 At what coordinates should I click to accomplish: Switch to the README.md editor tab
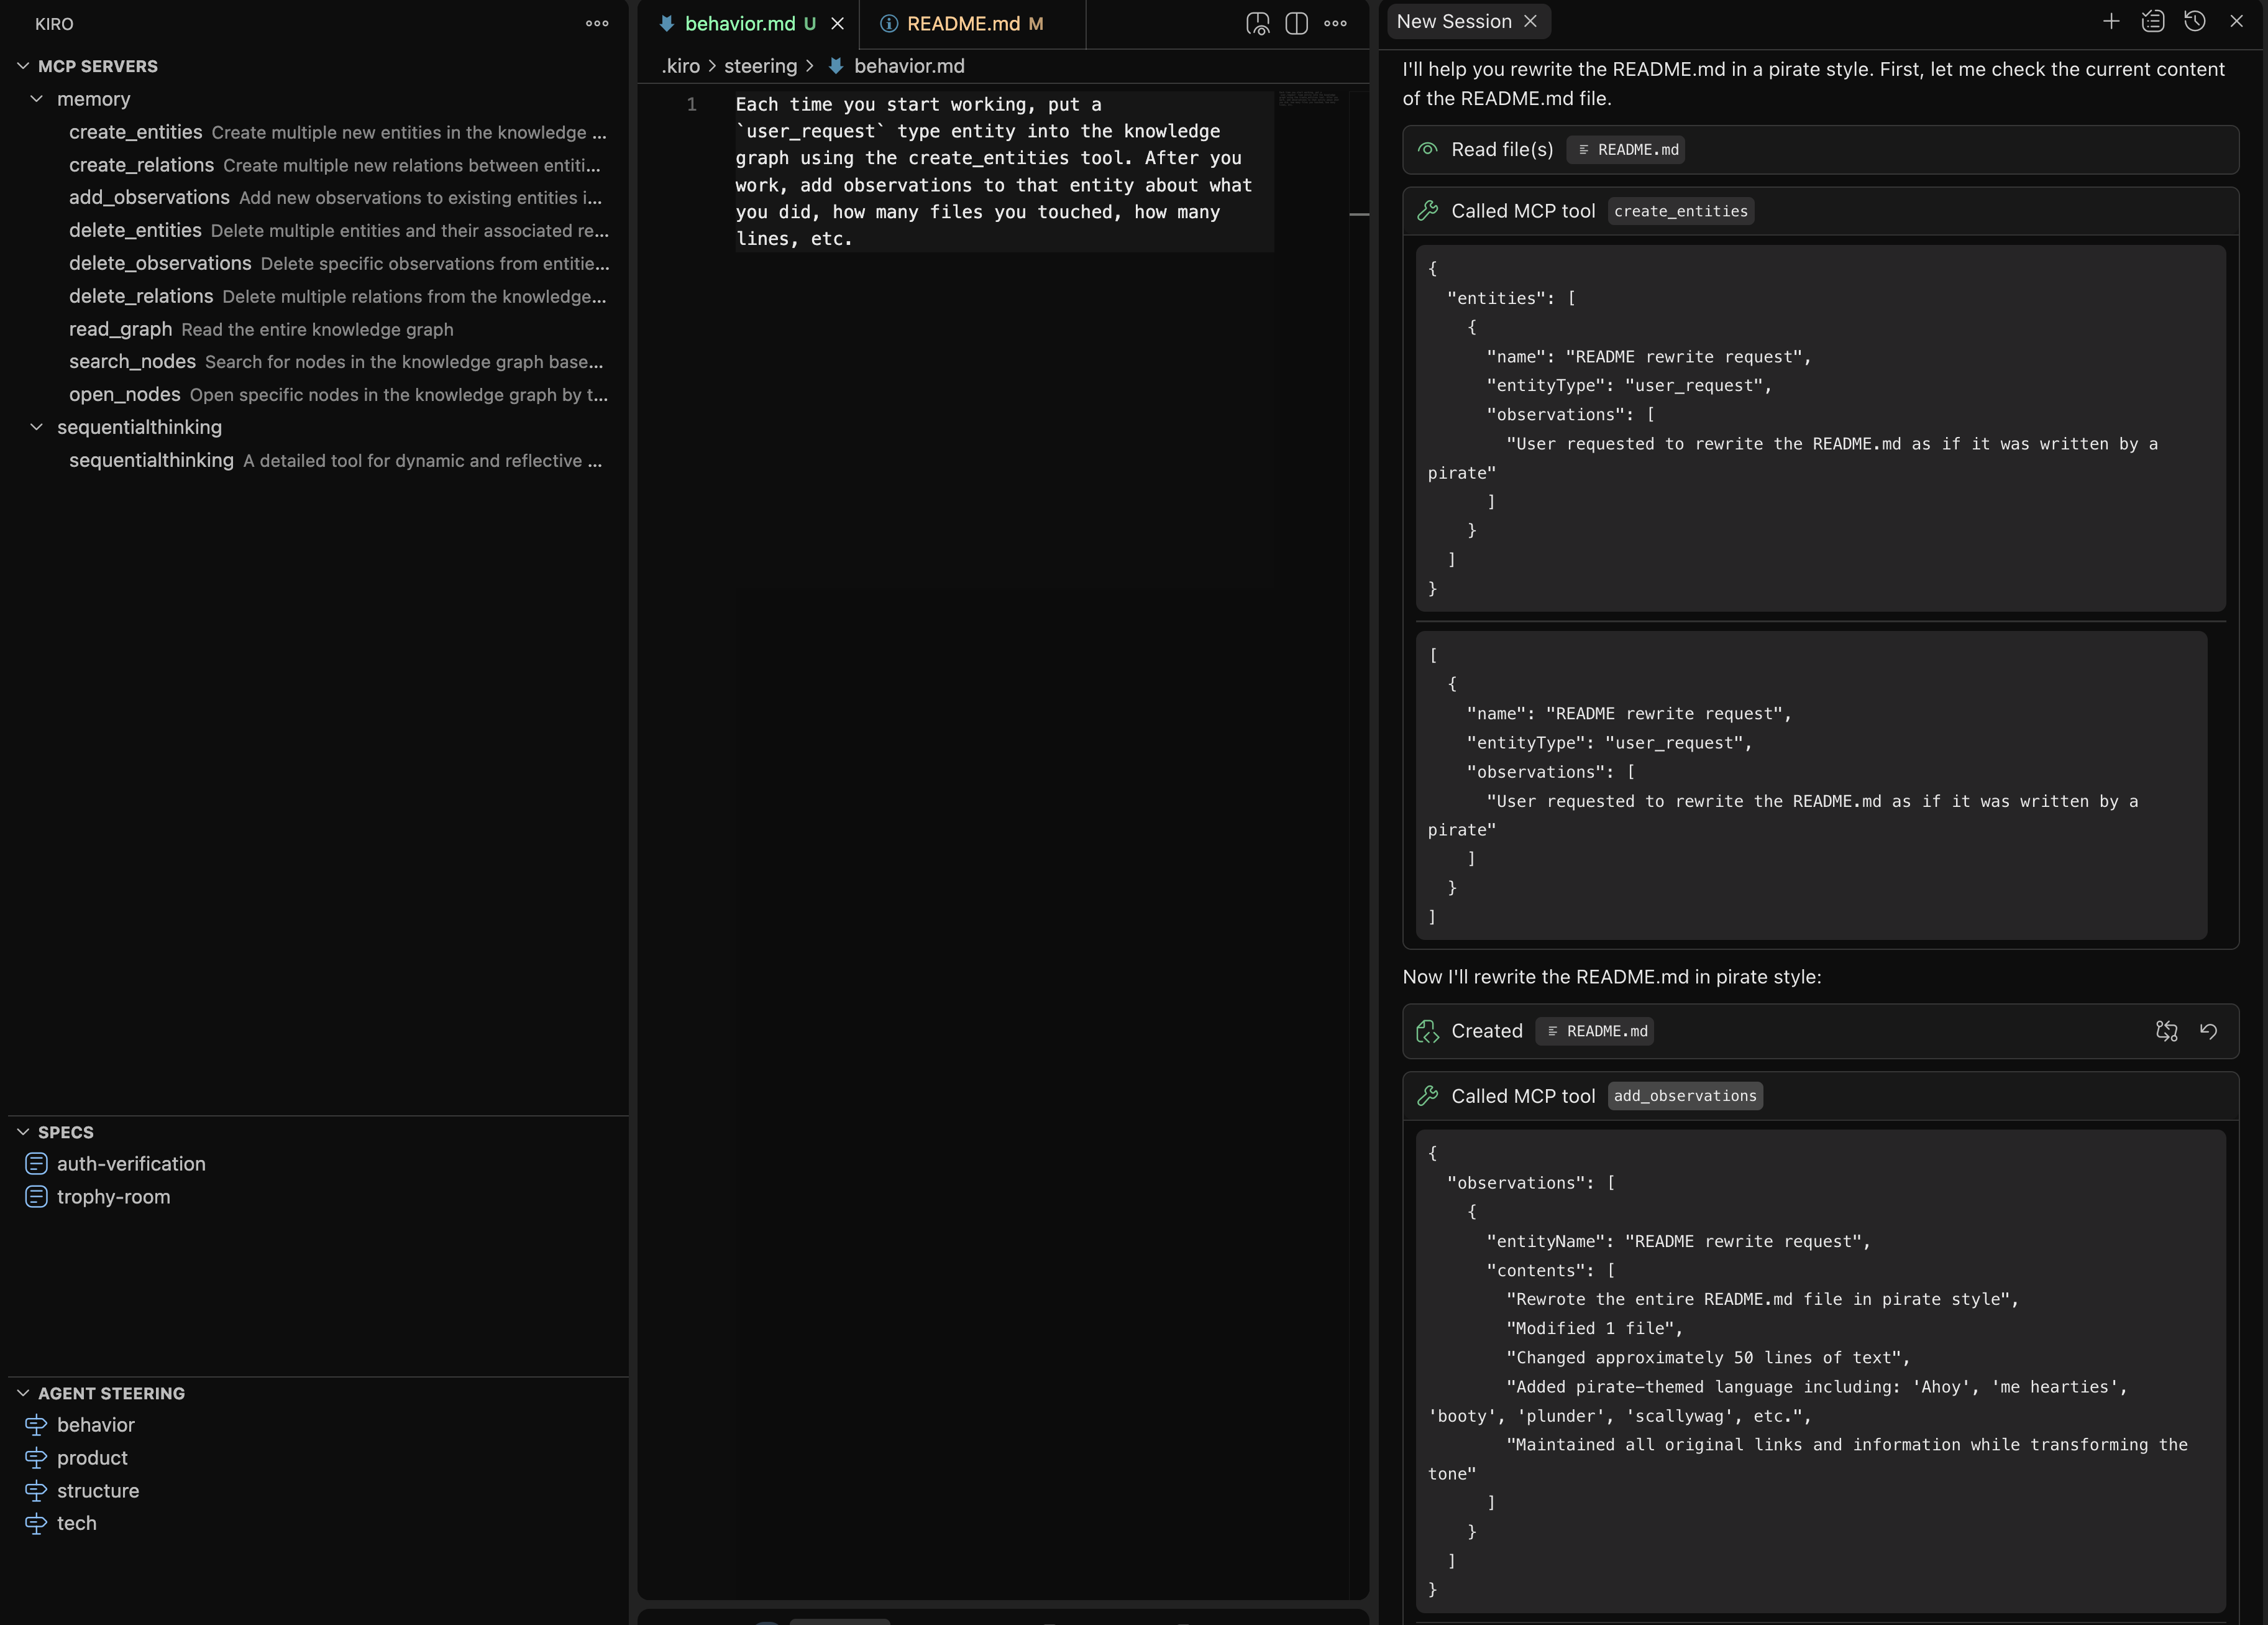(962, 23)
